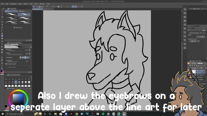The height and width of the screenshot is (116, 207).
Task: Switch to the second canvas document tab
Action: 48,9
